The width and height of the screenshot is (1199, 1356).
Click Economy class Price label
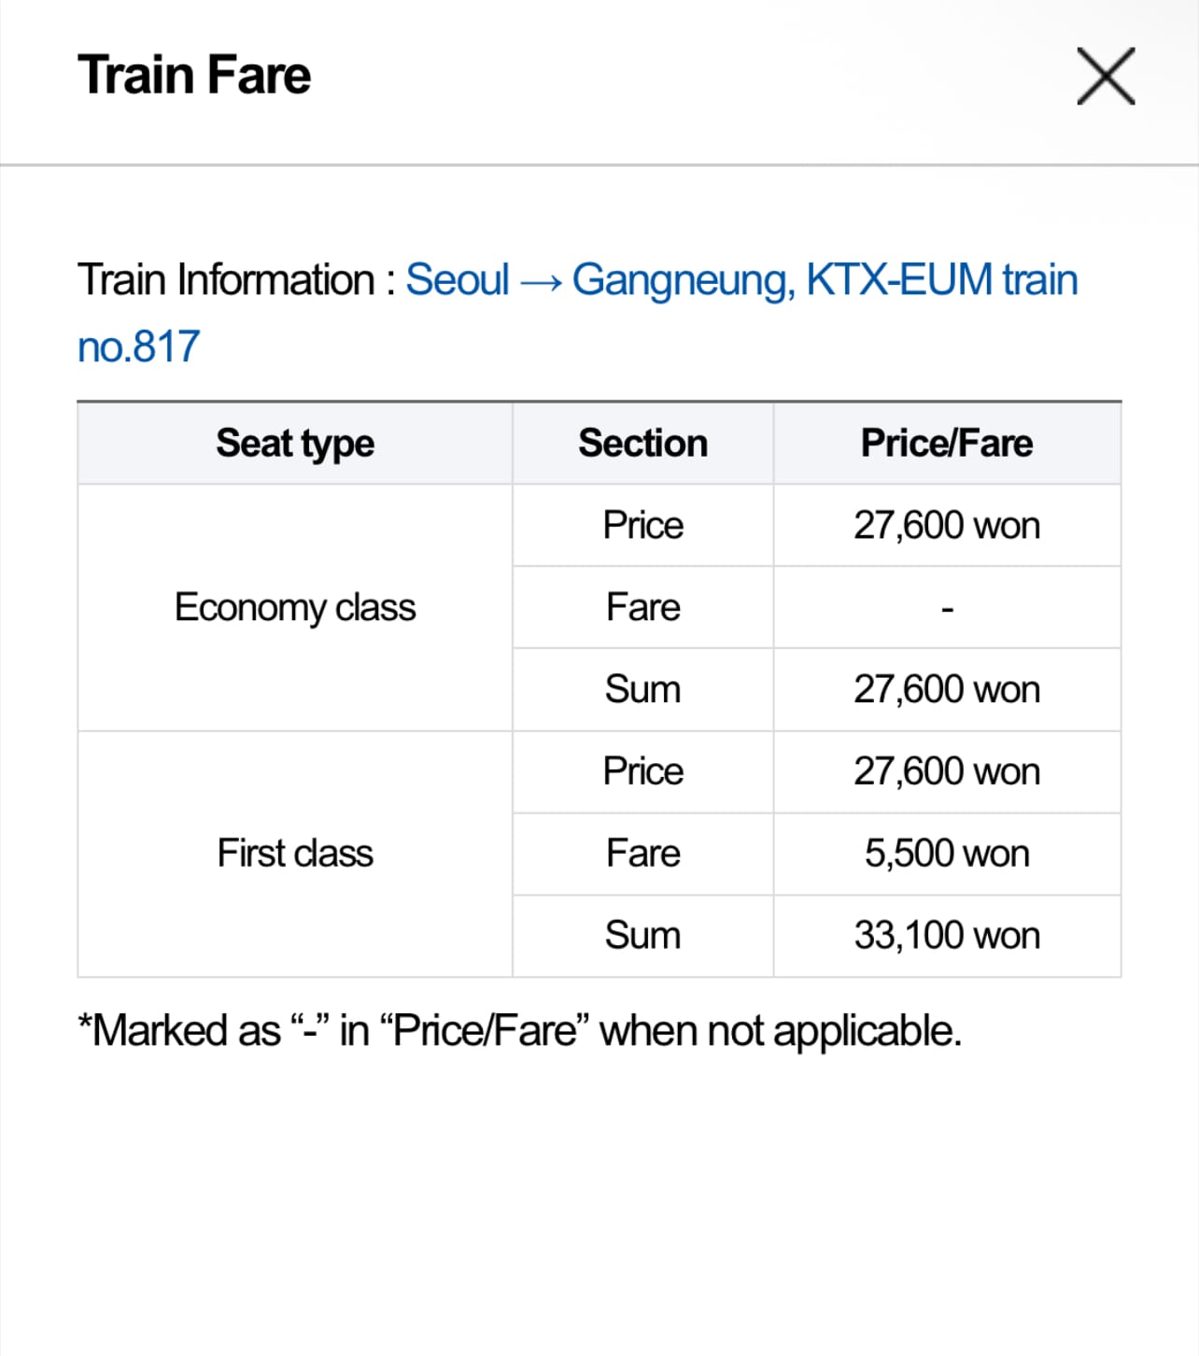pos(642,525)
